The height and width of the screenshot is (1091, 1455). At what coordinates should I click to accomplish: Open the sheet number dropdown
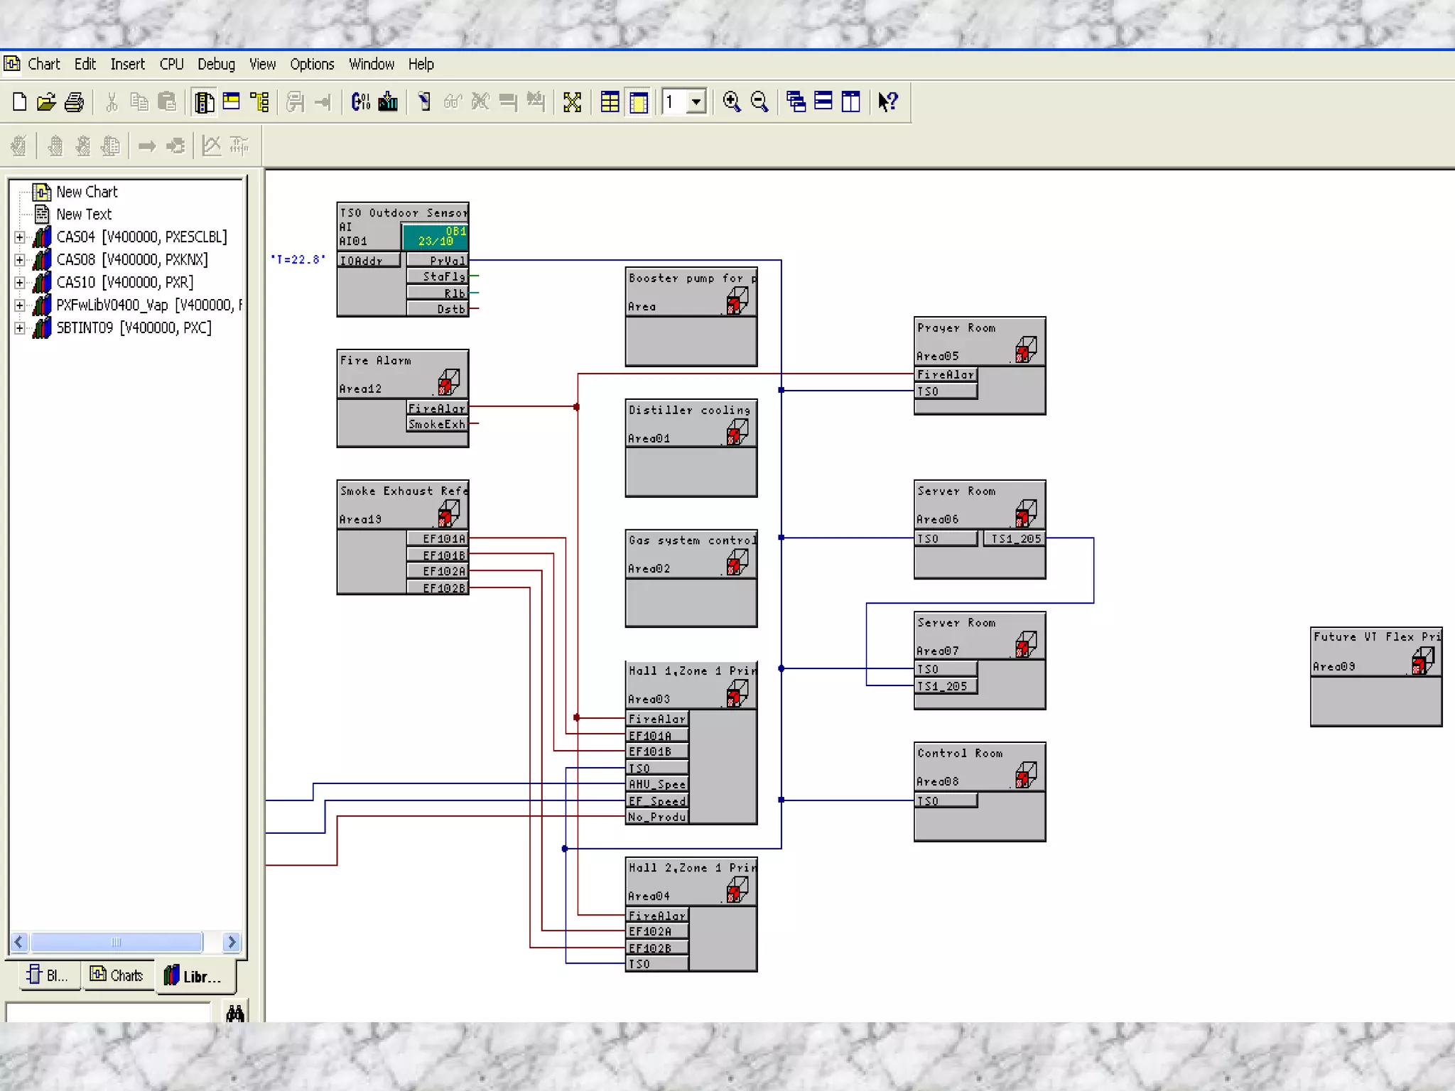(697, 102)
